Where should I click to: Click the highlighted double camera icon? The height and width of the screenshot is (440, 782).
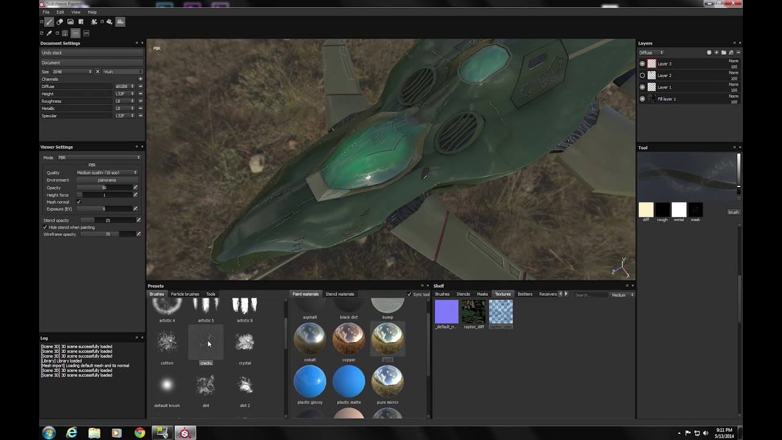[x=120, y=22]
